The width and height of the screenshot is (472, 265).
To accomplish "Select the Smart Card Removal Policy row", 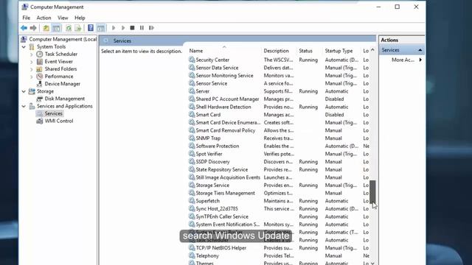I will (x=279, y=130).
